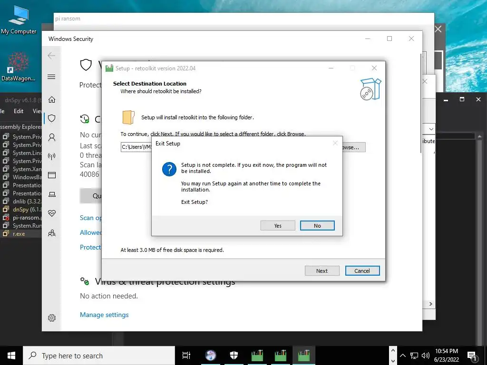Open network icon in system tray
487x365 pixels.
[414, 355]
